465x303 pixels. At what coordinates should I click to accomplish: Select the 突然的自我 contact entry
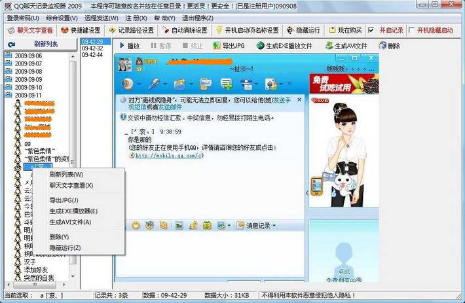coord(39,278)
